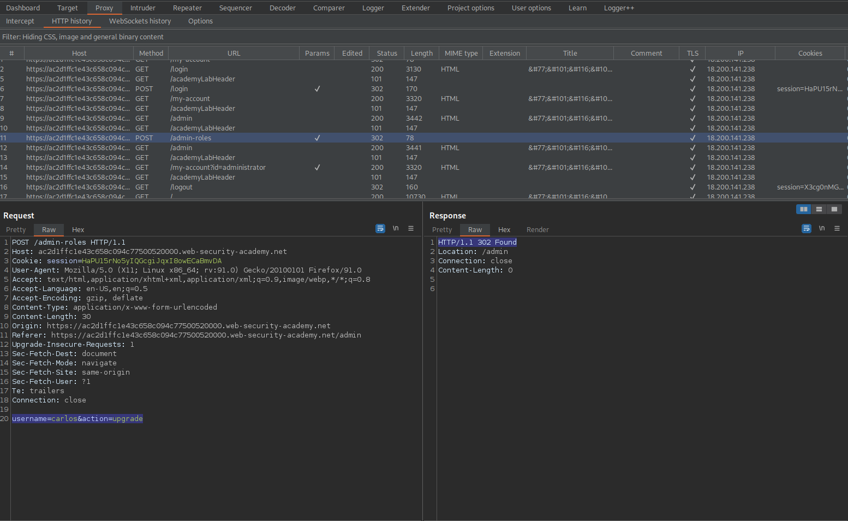Select history row with GET /logout
848x521 pixels.
pos(424,187)
